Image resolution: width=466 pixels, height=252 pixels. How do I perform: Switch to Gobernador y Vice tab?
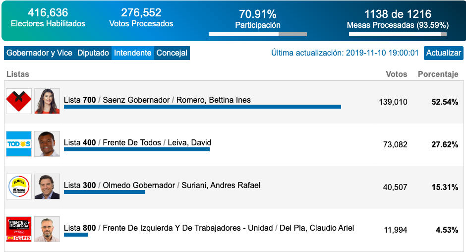[x=39, y=53]
